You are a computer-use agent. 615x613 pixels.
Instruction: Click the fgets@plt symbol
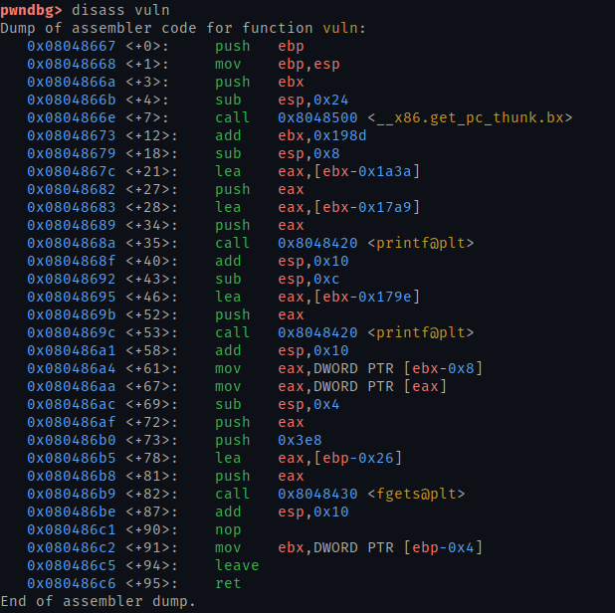(416, 495)
